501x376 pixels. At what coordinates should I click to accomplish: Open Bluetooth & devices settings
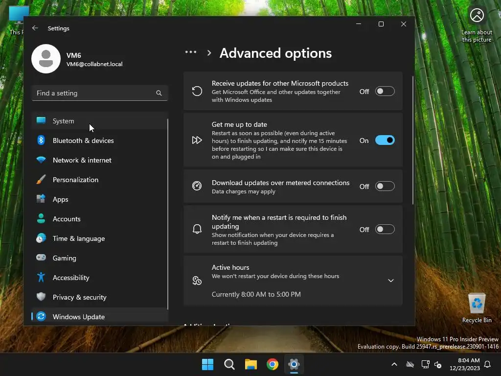click(x=100, y=141)
